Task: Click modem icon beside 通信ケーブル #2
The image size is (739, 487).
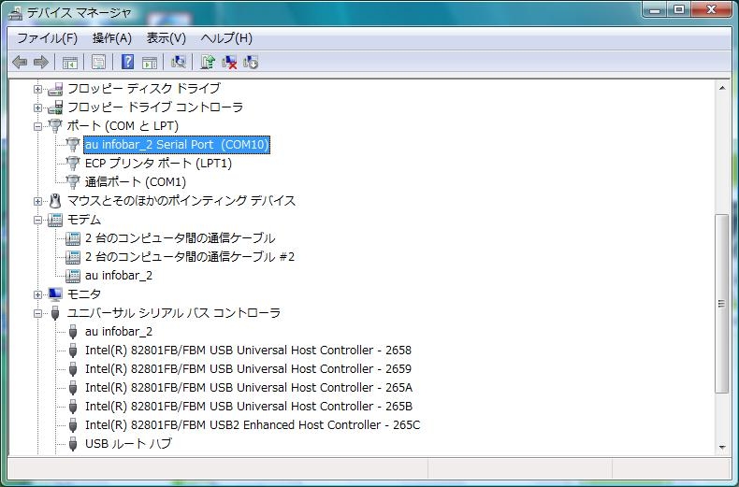Action: coord(73,257)
